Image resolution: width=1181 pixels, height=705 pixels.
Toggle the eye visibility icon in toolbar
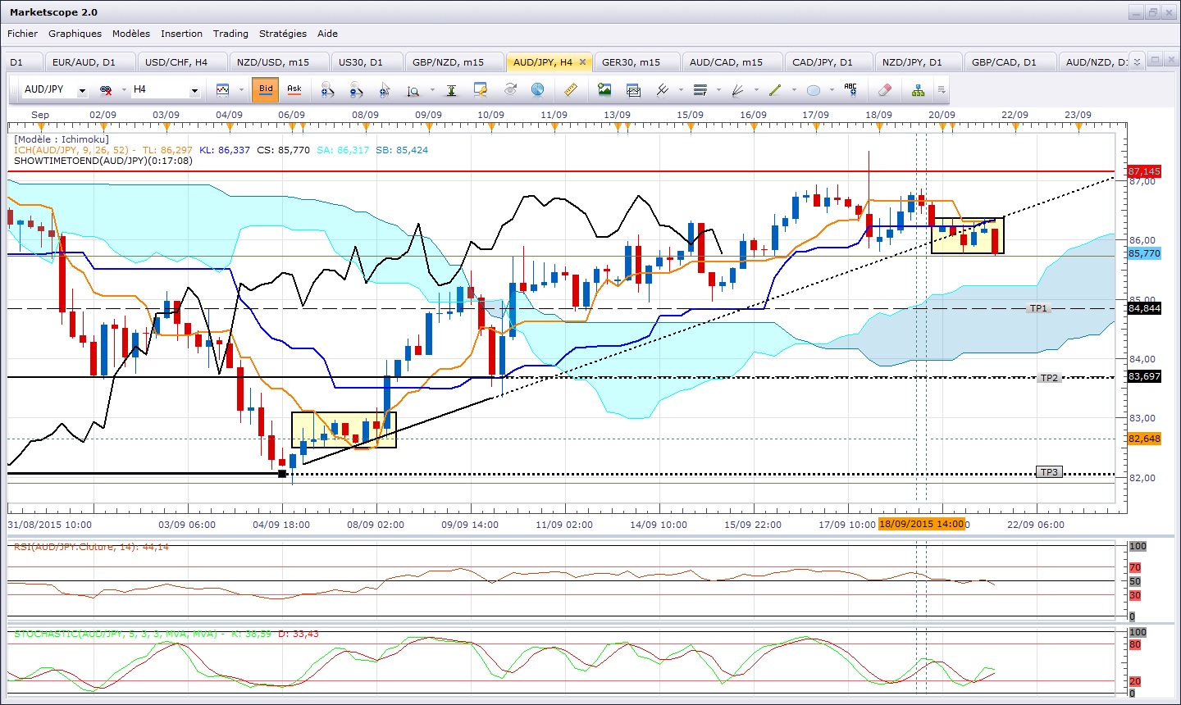pos(510,89)
